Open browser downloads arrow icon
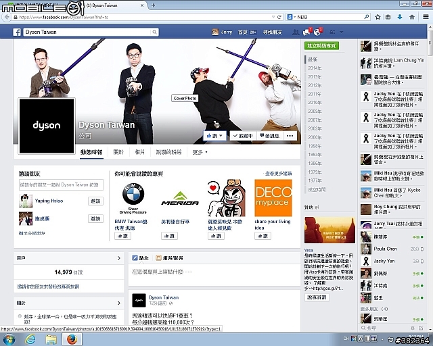 (400, 17)
